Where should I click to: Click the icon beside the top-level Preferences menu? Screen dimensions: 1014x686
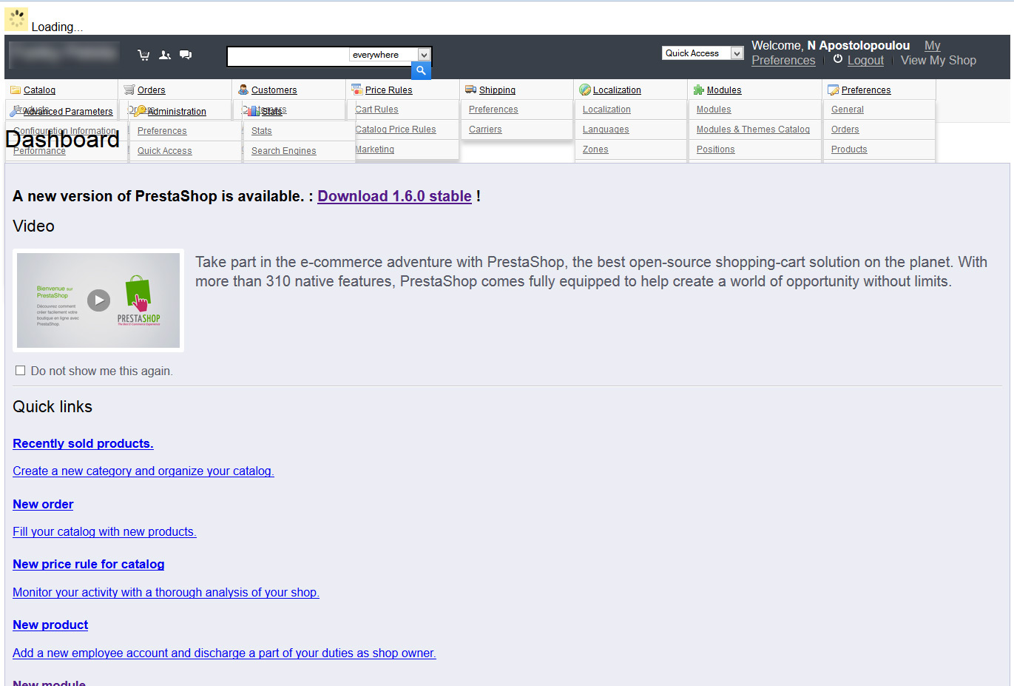tap(834, 90)
